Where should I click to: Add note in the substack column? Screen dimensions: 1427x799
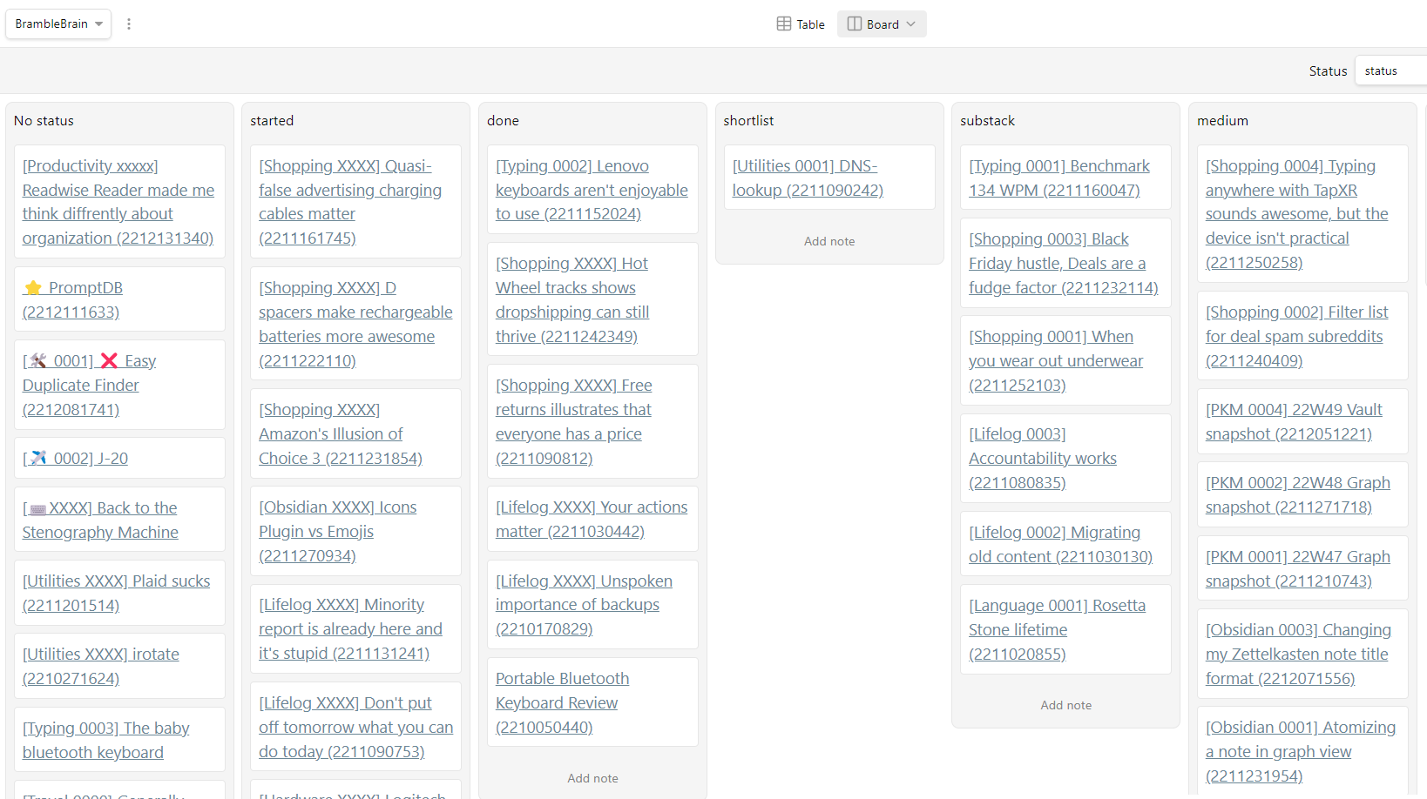click(1065, 705)
